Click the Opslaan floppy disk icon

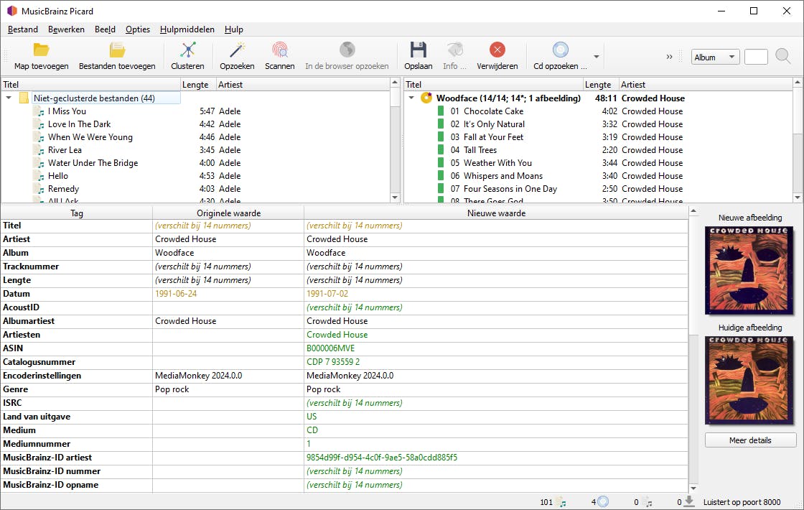click(418, 50)
